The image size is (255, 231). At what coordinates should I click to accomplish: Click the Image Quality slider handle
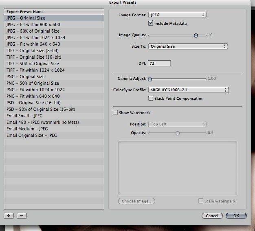tap(196, 35)
